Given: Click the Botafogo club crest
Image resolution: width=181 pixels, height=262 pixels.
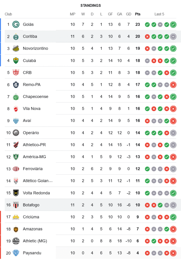Looking at the screenshot, I should (16, 205).
